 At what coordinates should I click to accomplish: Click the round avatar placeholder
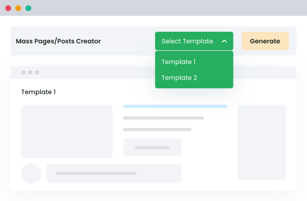[x=31, y=173]
